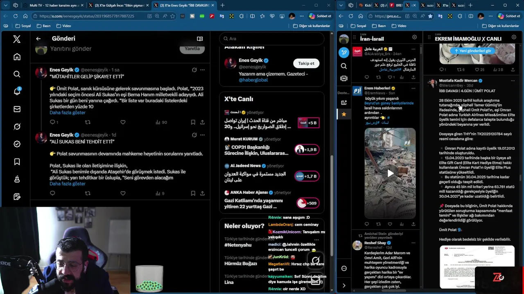
Task: Open left browser Settings and more menu
Action: (x=302, y=16)
